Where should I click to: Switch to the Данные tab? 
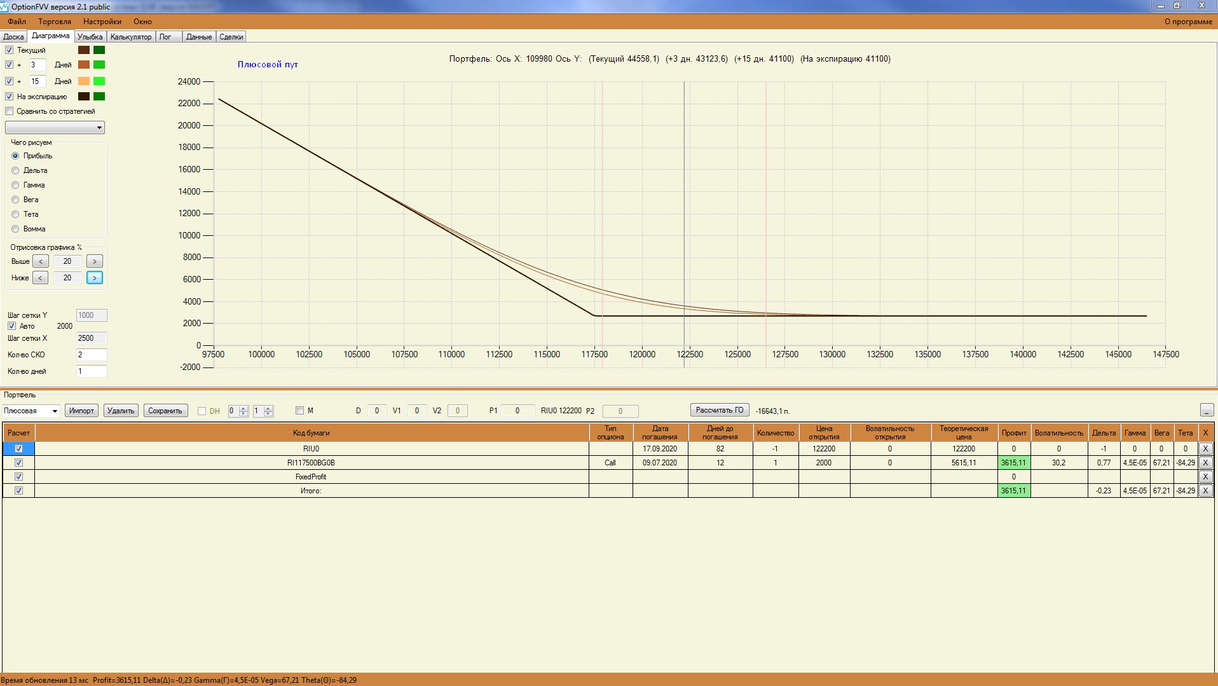(199, 37)
